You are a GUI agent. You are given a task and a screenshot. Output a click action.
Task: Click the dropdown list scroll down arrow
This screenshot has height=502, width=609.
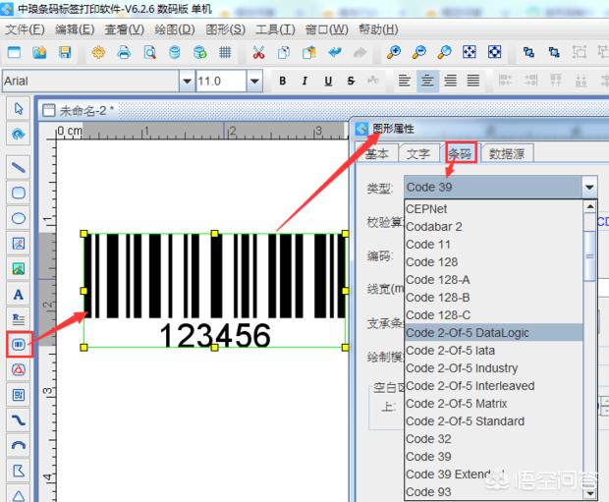[x=589, y=493]
